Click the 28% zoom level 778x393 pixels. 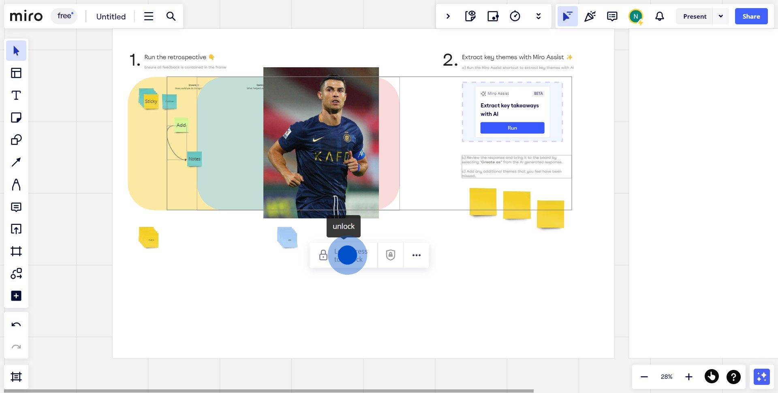point(667,377)
